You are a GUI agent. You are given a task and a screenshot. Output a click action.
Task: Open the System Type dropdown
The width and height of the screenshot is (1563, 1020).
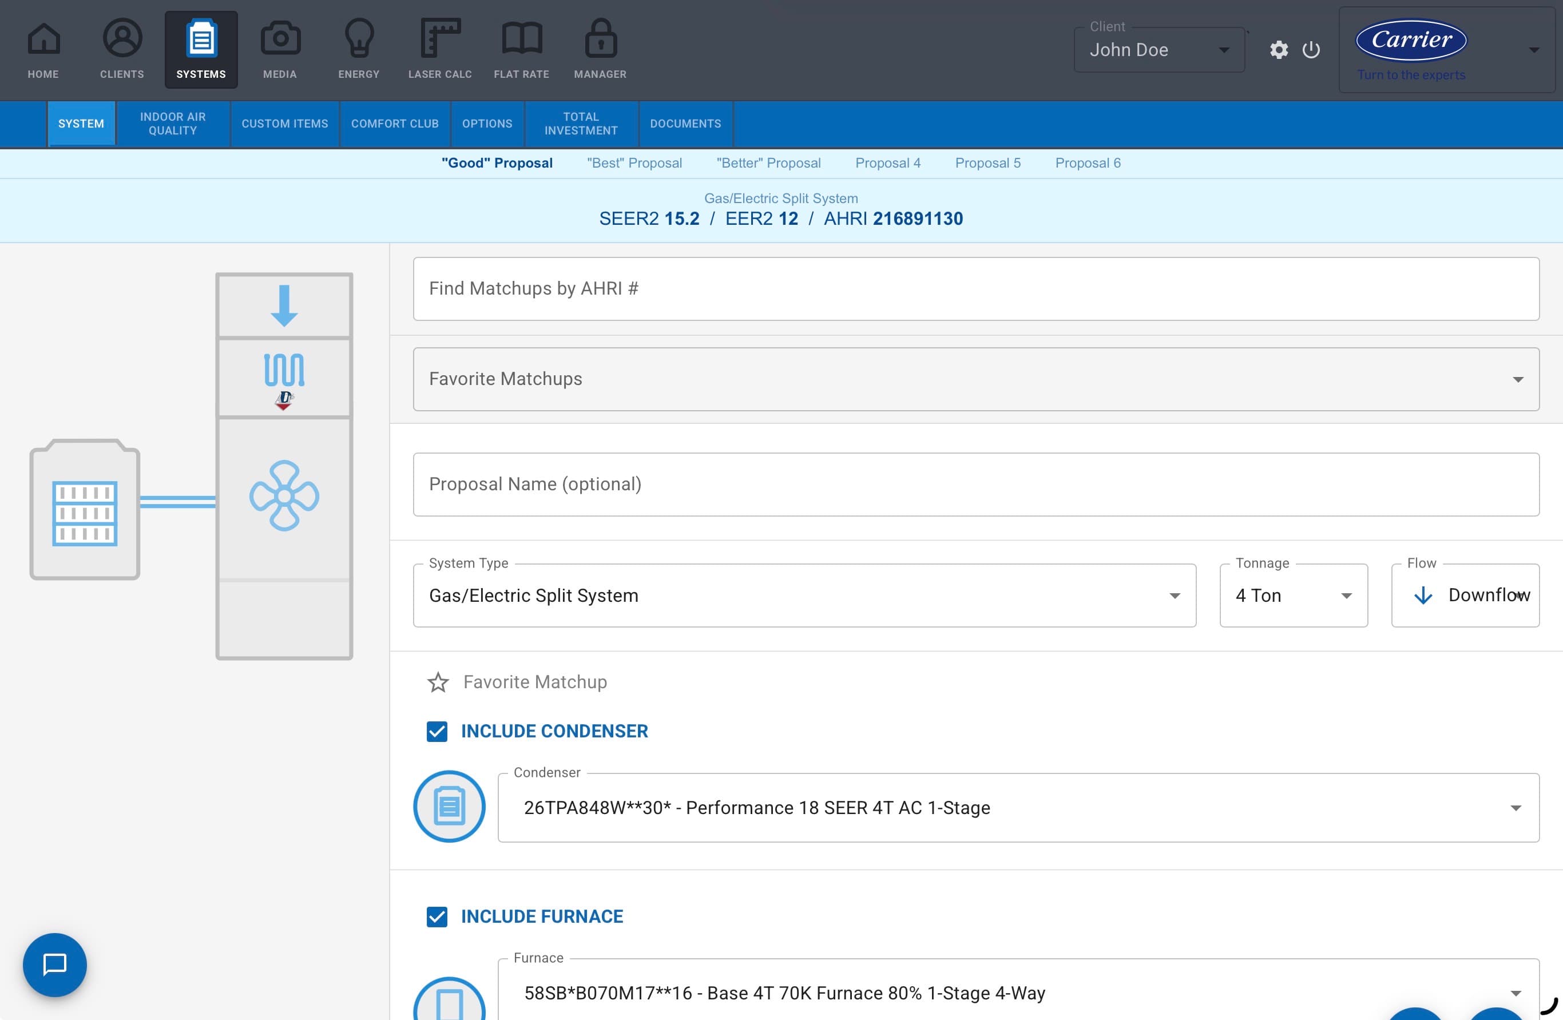[x=804, y=596]
